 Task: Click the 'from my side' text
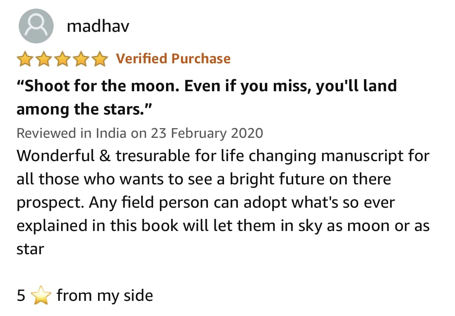coord(105,296)
